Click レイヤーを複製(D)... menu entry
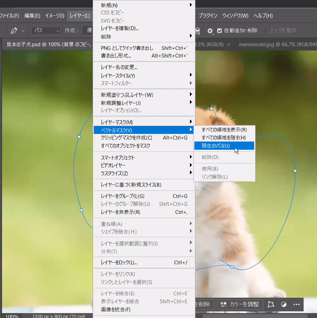The image size is (317, 318). pyautogui.click(x=119, y=28)
